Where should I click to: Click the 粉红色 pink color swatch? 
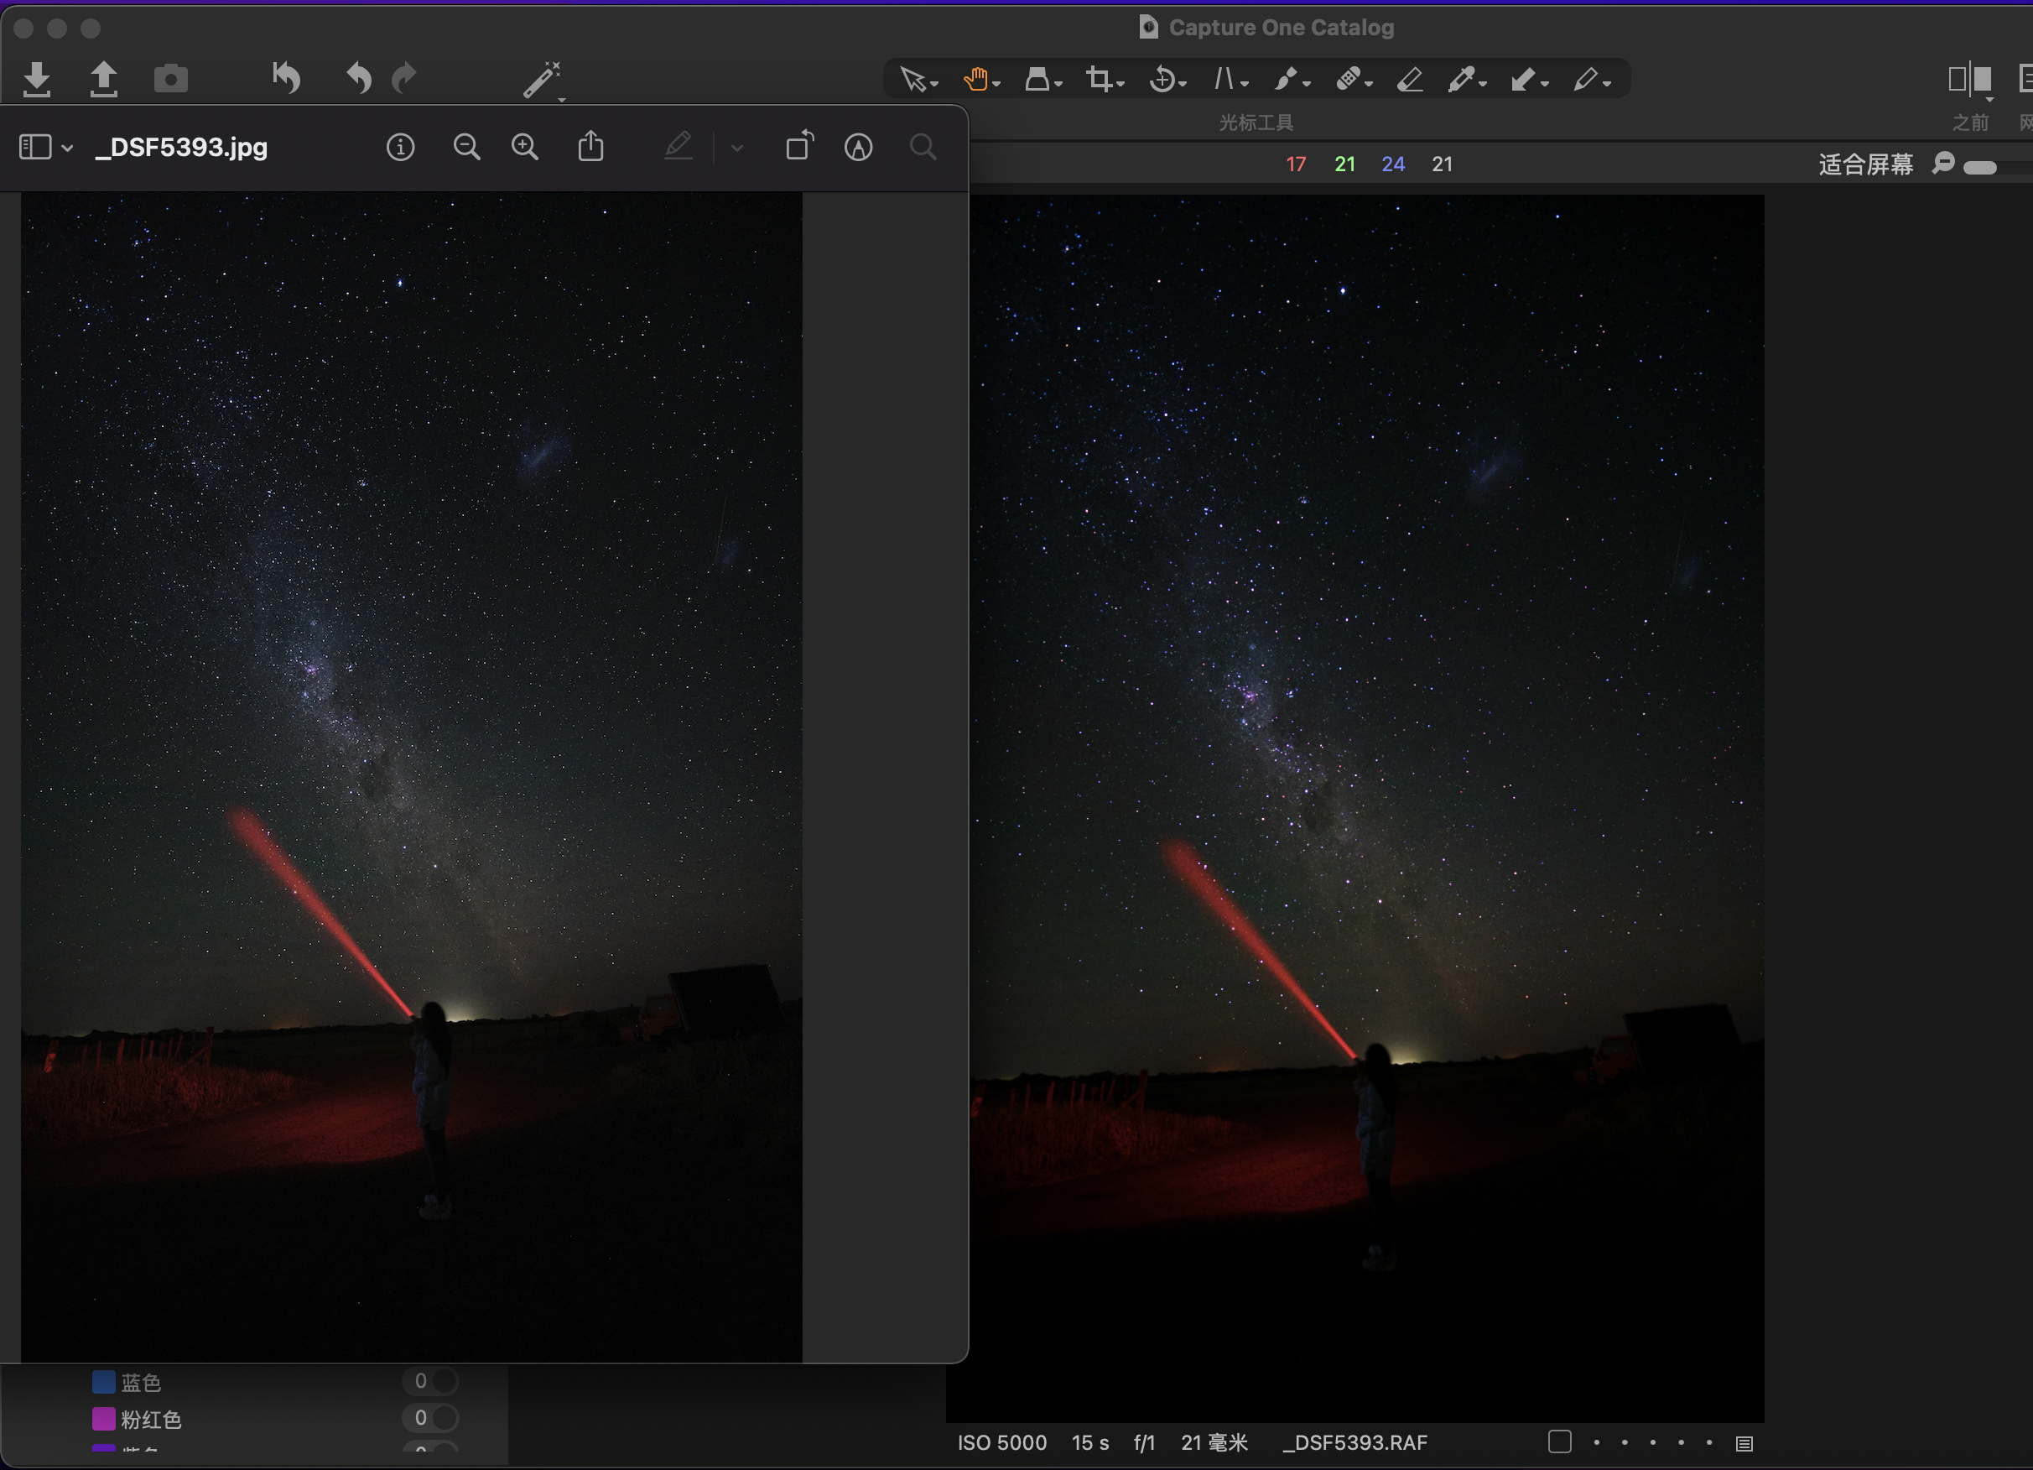(104, 1419)
